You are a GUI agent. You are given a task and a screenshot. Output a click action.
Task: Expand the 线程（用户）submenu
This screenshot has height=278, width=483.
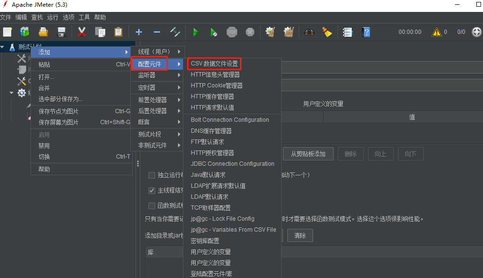click(x=158, y=52)
